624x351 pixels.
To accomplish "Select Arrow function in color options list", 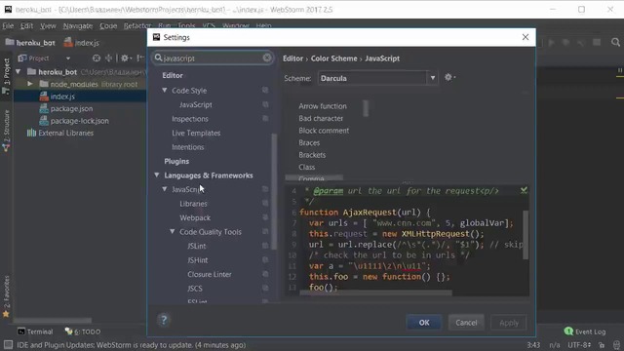I will point(323,106).
